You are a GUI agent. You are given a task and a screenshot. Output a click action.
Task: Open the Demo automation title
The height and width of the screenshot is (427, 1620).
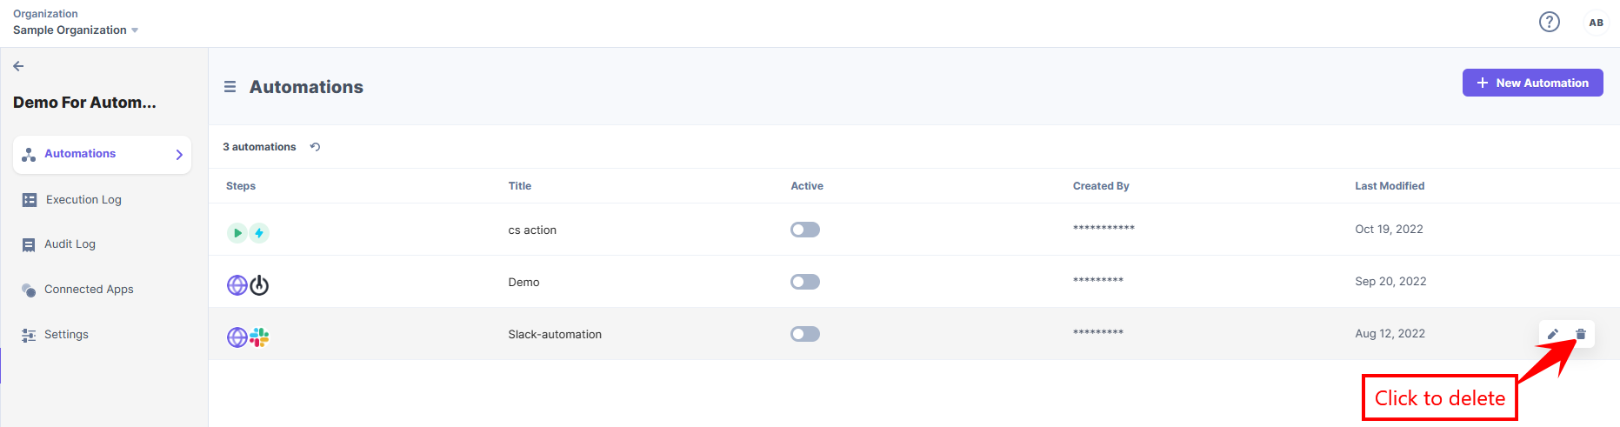[x=523, y=282]
